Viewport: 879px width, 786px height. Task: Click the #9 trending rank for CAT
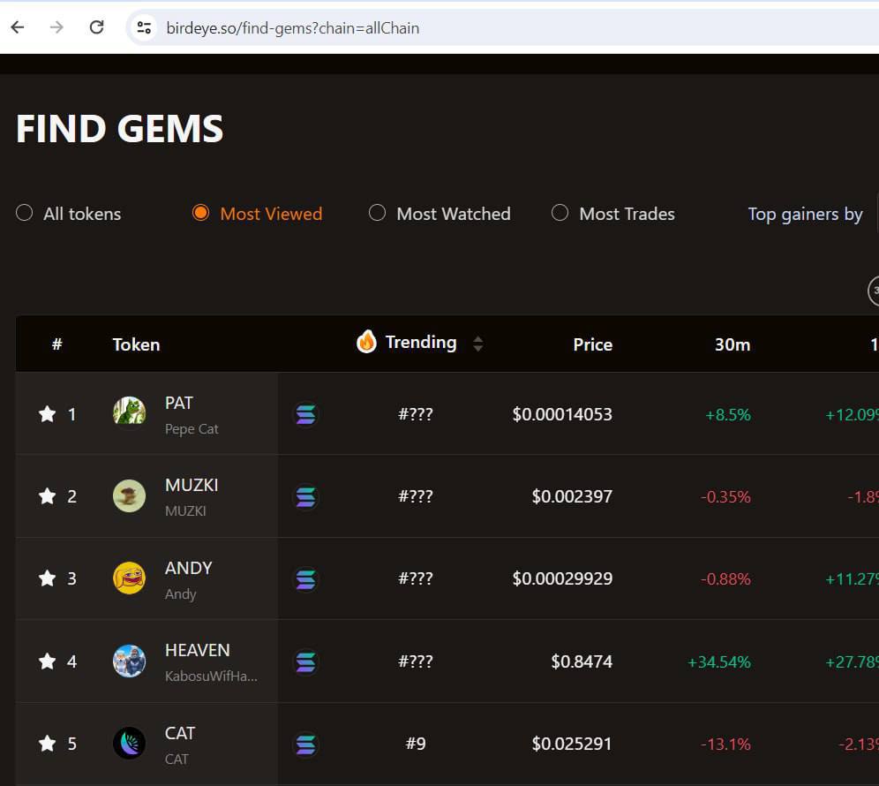point(416,744)
